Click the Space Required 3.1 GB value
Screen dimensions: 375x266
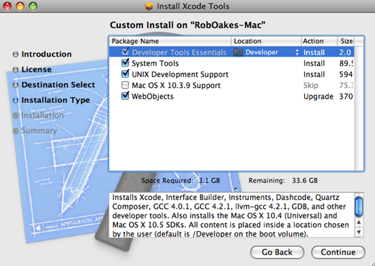(x=209, y=180)
